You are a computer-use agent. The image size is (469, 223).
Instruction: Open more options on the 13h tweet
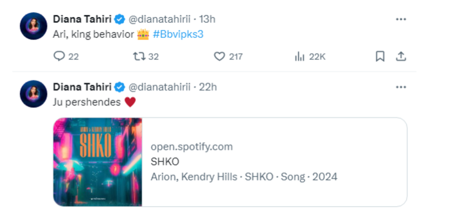pos(401,19)
